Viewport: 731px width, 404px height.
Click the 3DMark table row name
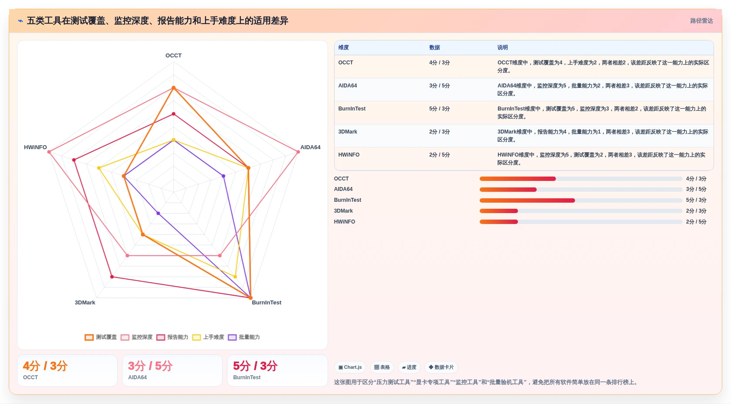point(348,132)
